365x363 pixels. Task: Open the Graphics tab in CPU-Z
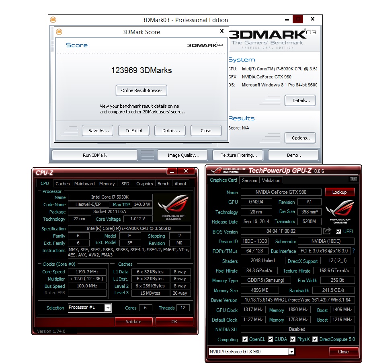point(145,183)
